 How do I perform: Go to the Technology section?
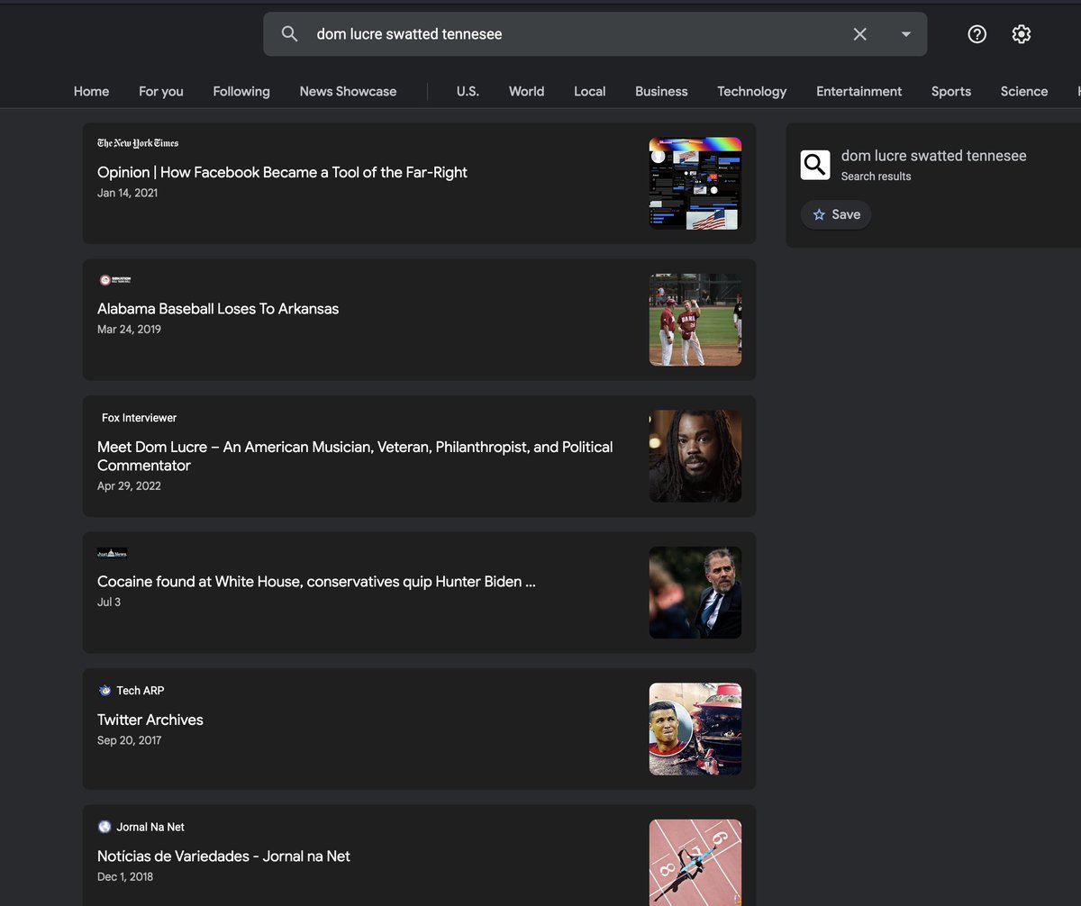tap(752, 91)
